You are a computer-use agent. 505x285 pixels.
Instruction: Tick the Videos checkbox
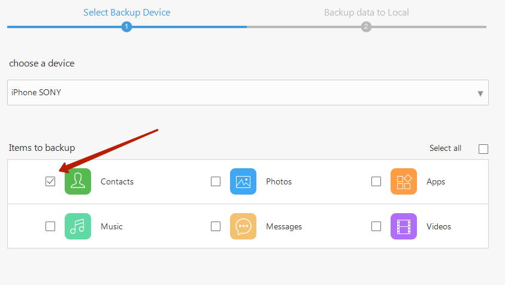[x=376, y=226]
